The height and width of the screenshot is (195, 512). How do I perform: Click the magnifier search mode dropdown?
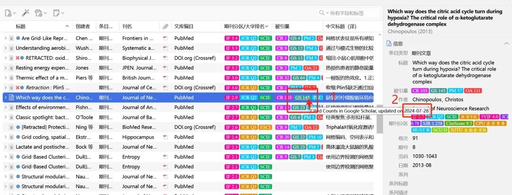coord(325,13)
